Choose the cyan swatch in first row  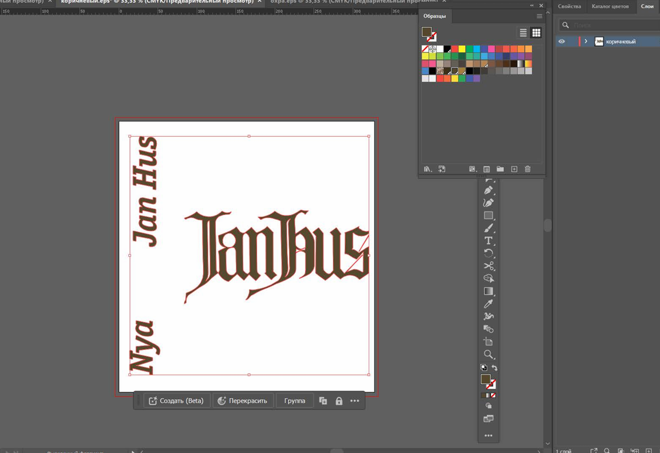coord(476,49)
